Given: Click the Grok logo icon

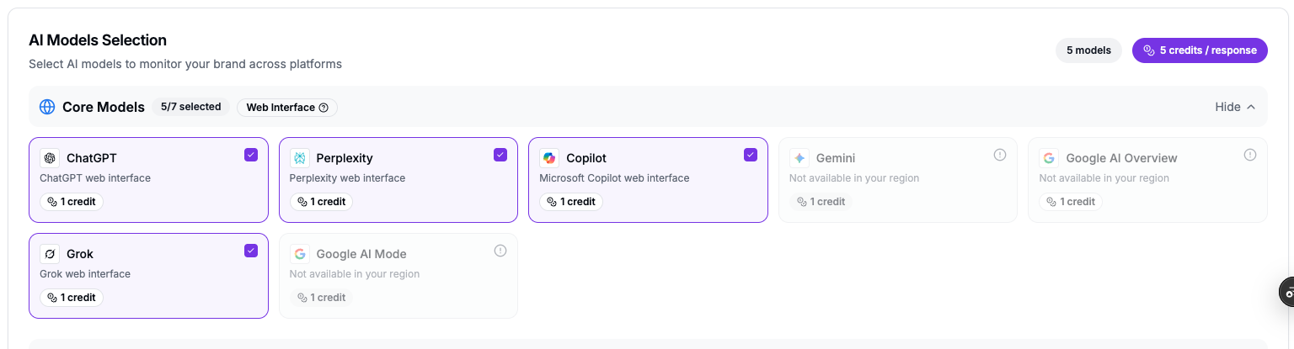Looking at the screenshot, I should [x=50, y=254].
